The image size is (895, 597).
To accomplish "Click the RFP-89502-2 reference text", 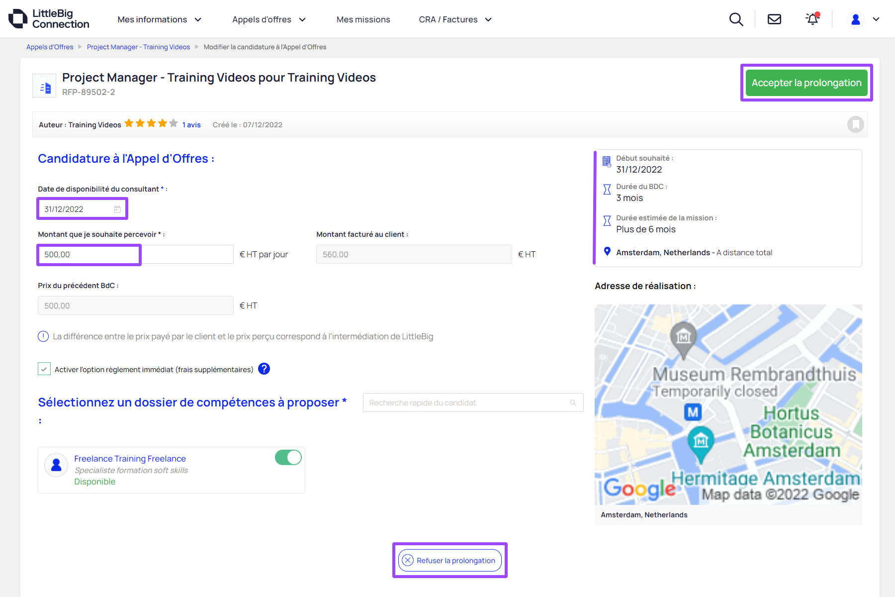I will pyautogui.click(x=89, y=92).
